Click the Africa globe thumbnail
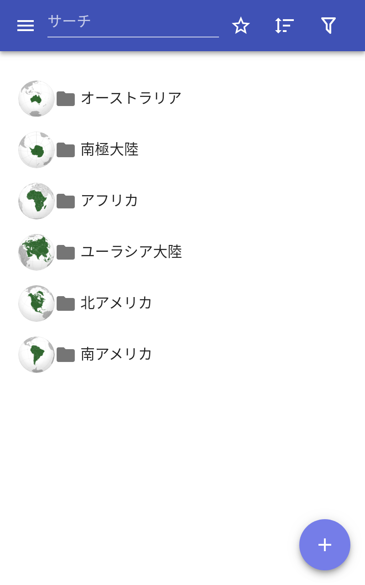This screenshot has width=365, height=585. [36, 201]
